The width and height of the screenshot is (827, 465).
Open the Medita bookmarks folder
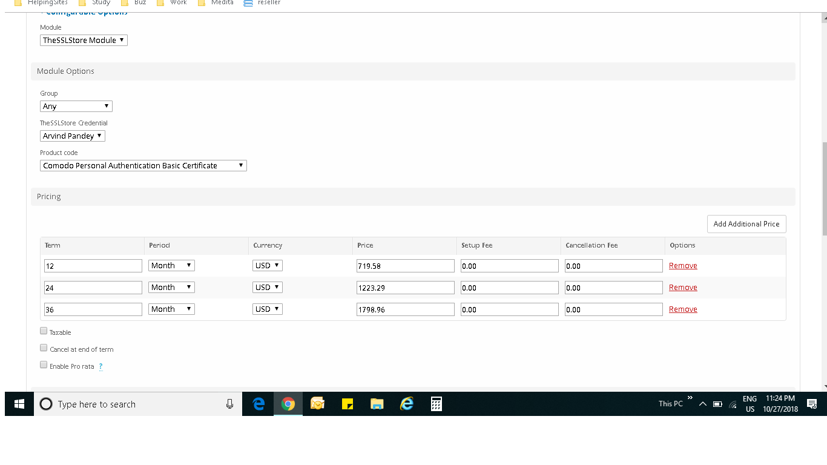pos(216,2)
